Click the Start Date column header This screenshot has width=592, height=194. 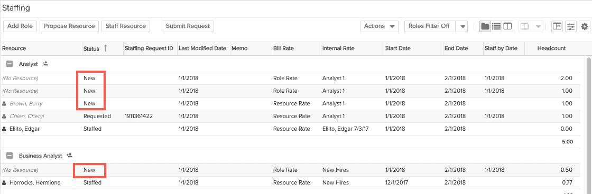coord(398,48)
